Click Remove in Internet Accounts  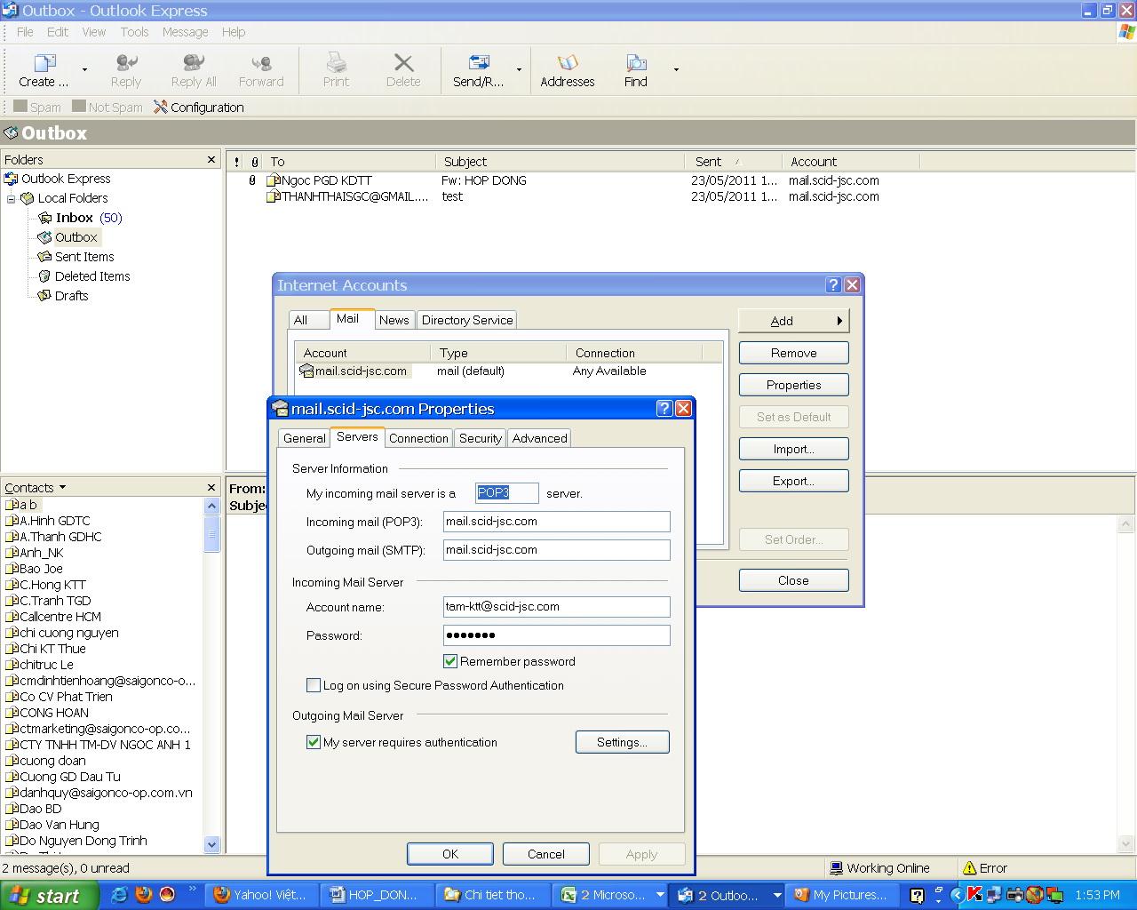[x=793, y=353]
